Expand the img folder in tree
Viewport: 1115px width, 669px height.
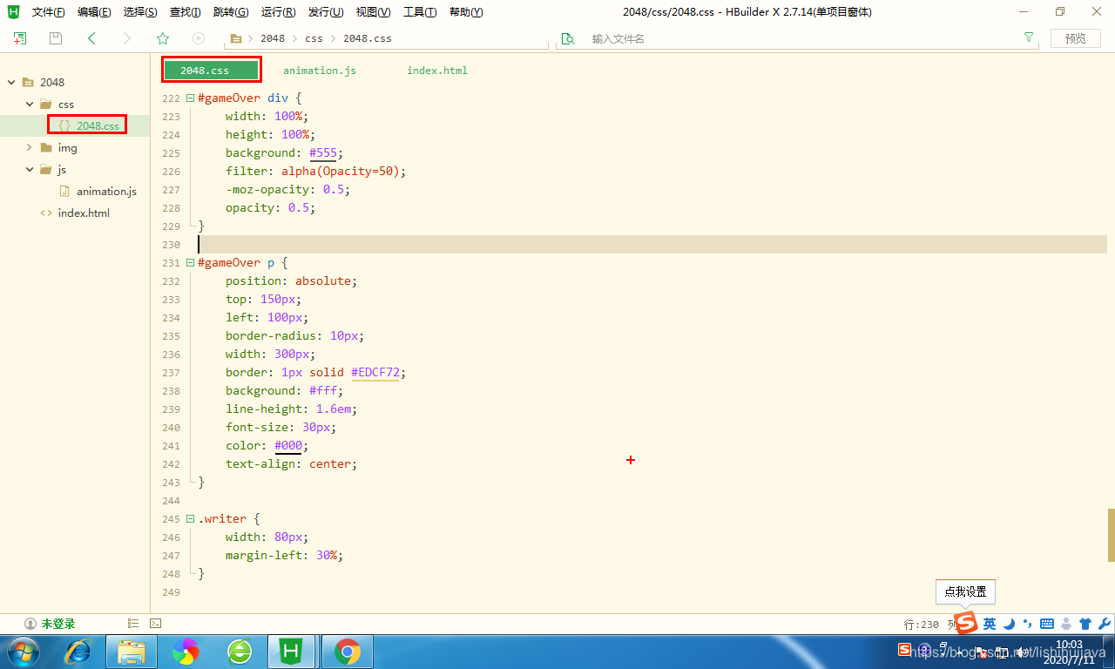tap(30, 147)
